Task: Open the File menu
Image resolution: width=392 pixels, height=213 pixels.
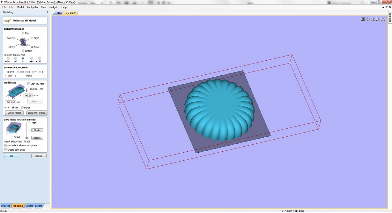Action: 4,7
